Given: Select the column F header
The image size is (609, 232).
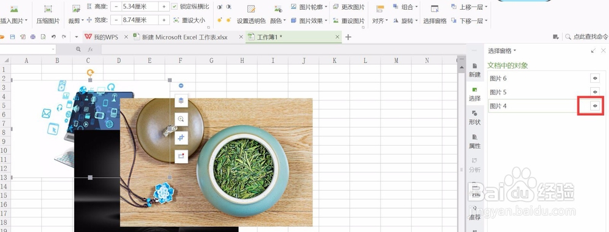Looking at the screenshot, I should 180,60.
